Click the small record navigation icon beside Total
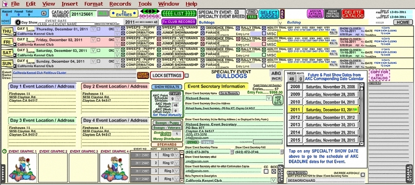 point(44,13)
